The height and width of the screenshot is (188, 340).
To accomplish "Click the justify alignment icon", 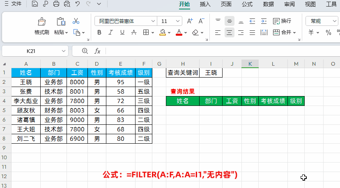I will [252, 32].
